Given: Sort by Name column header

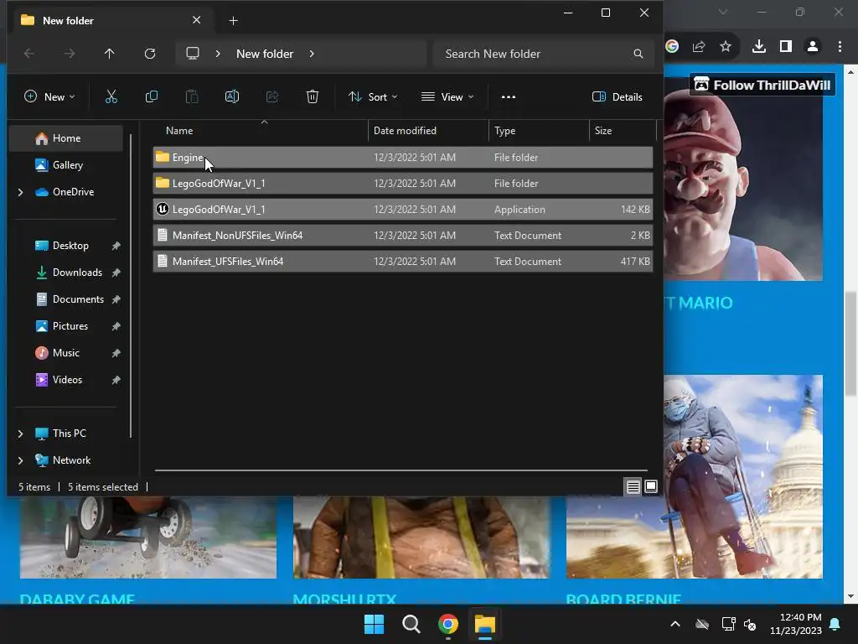Looking at the screenshot, I should pyautogui.click(x=261, y=131).
